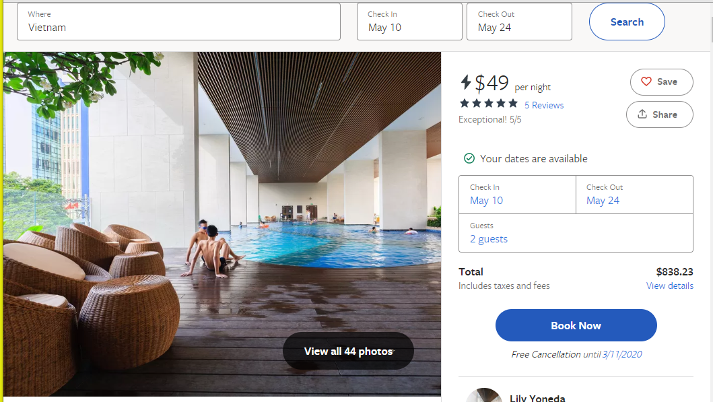
Task: Click the View details link
Action: click(669, 286)
